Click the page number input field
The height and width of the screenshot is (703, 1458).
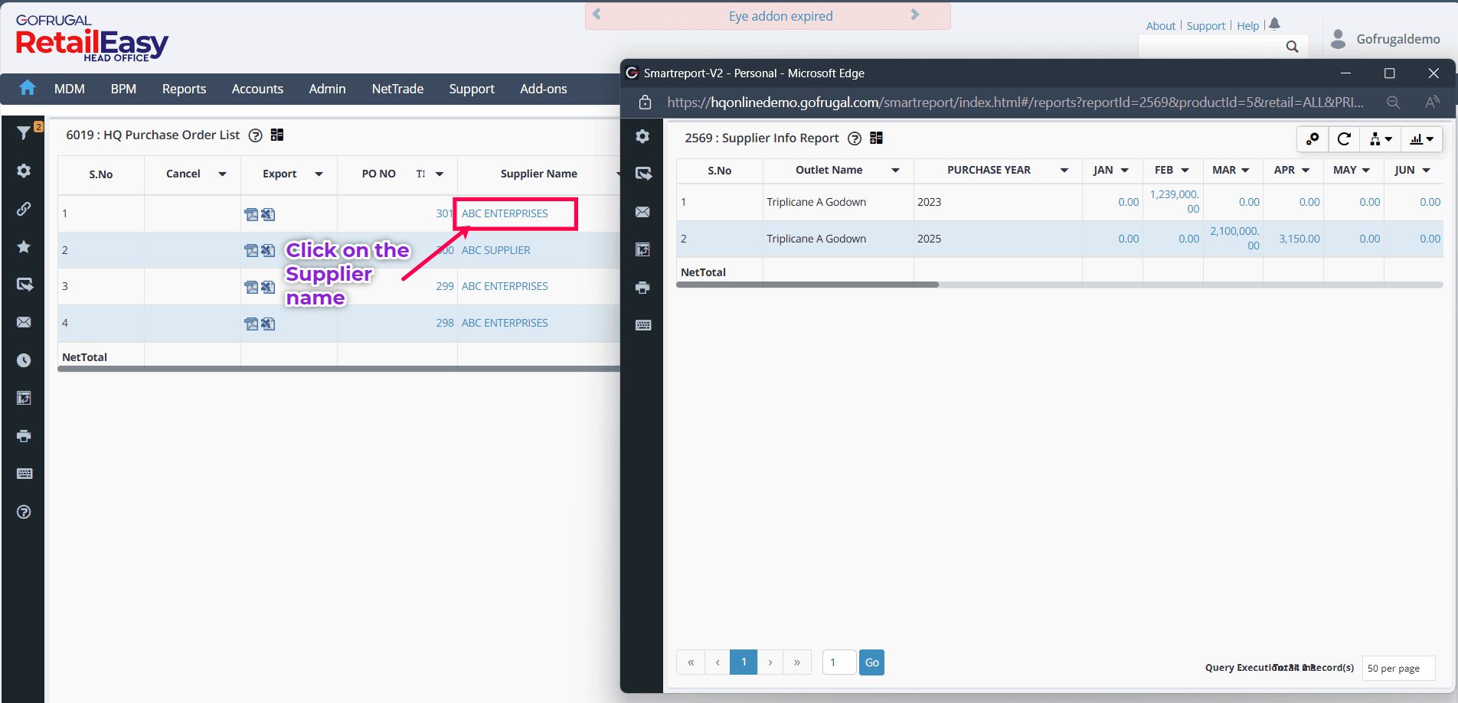tap(839, 662)
